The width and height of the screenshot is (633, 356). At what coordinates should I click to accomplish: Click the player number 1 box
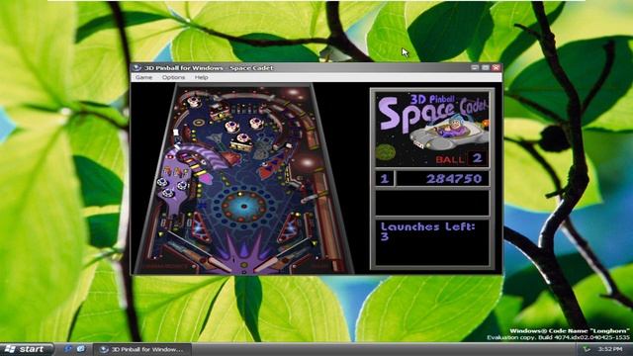(x=385, y=179)
